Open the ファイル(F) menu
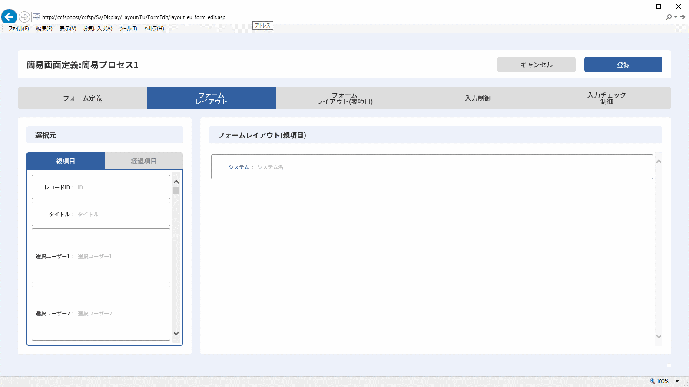689x387 pixels. [19, 29]
